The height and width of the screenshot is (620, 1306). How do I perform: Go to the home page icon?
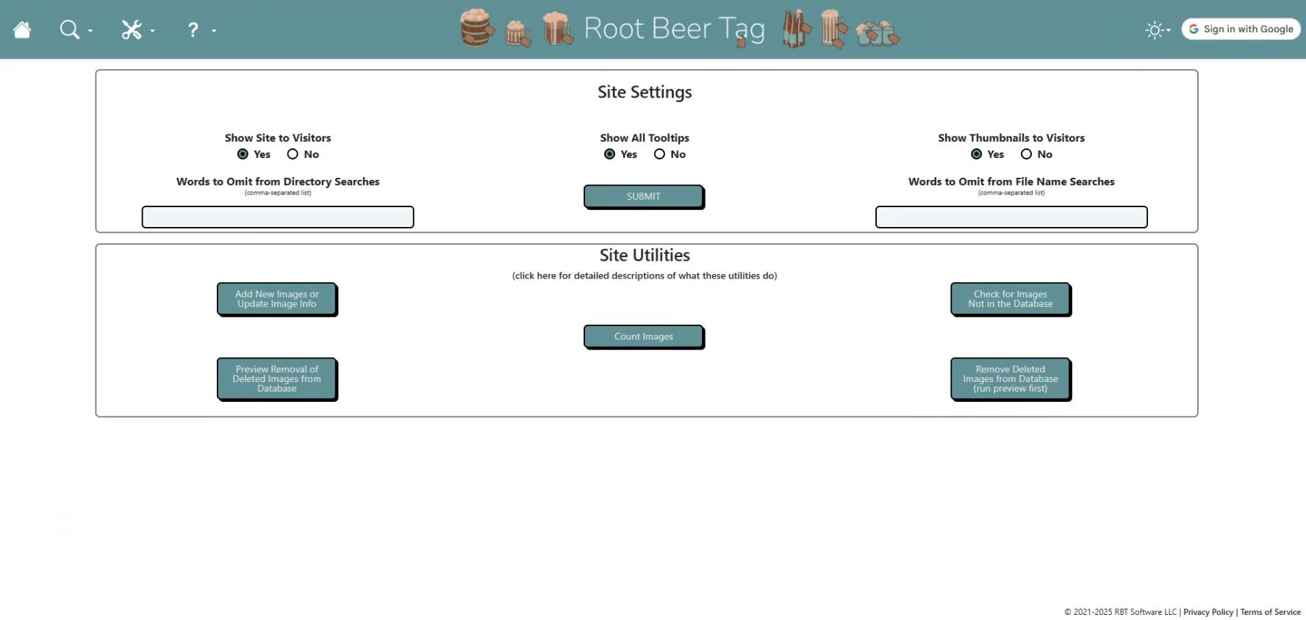[x=22, y=30]
